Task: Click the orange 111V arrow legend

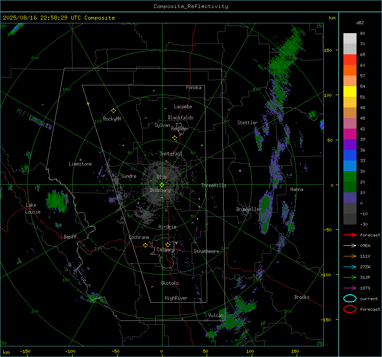Action: pos(350,256)
